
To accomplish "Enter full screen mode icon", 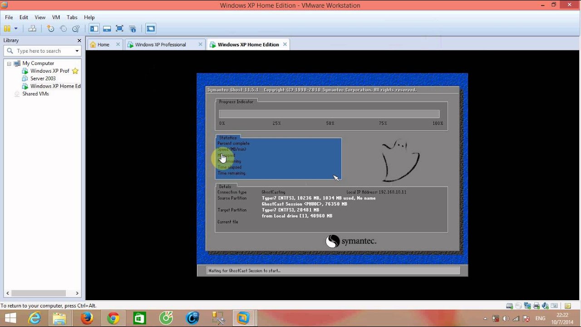I will (x=119, y=29).
